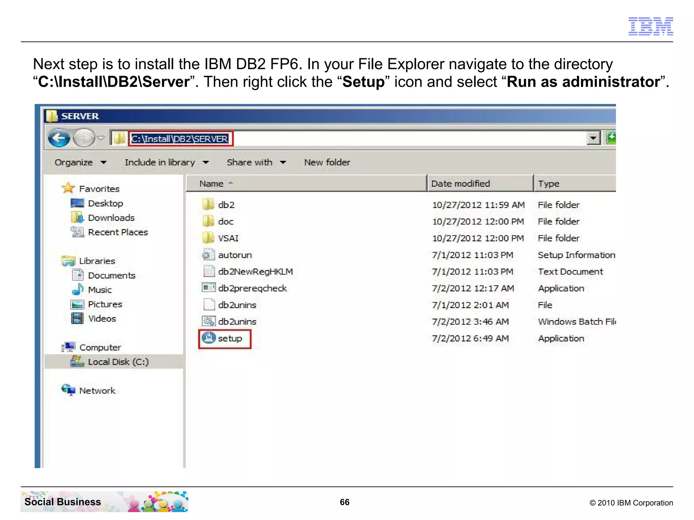Click the blue Back arrow button
The height and width of the screenshot is (520, 694).
click(59, 138)
